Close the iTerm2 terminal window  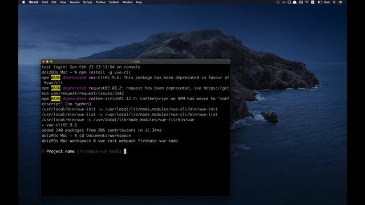(43, 61)
